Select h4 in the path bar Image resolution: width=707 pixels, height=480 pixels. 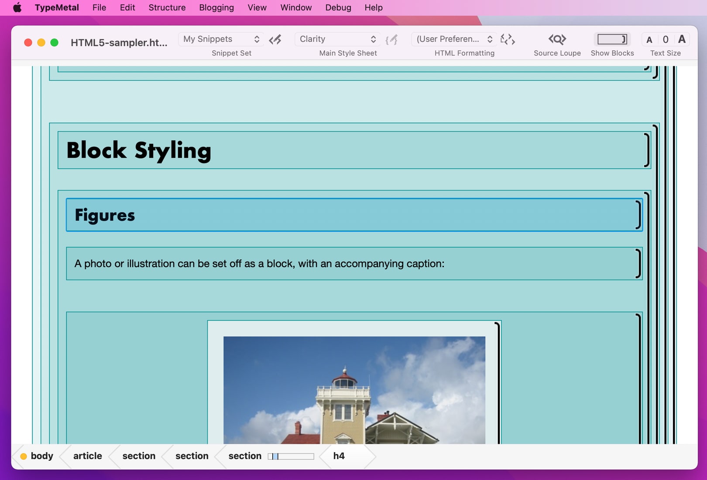(339, 456)
